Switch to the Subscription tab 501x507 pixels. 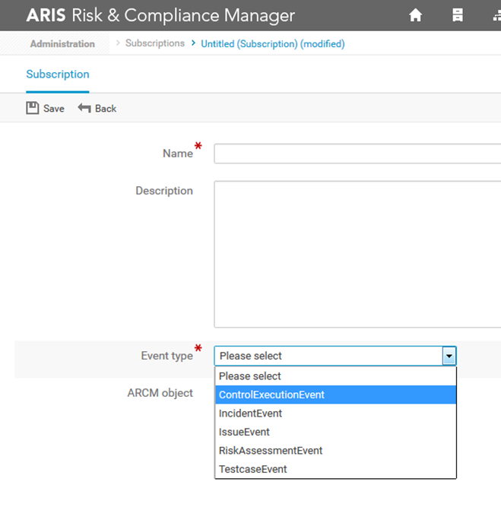58,74
